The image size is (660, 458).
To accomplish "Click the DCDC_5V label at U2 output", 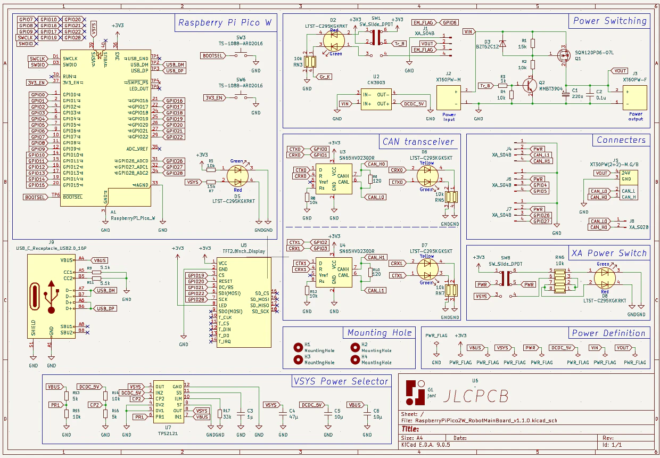I will coord(414,104).
